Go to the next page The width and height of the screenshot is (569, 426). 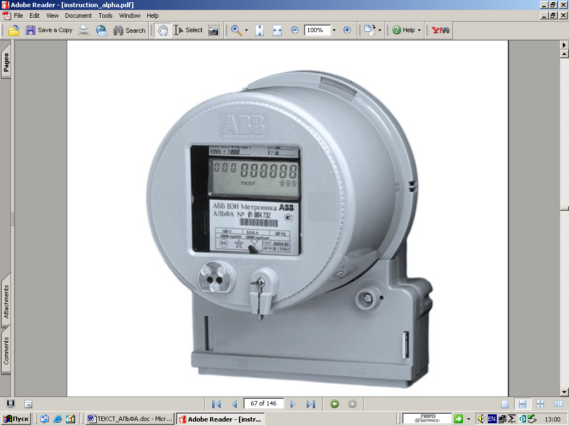point(293,404)
